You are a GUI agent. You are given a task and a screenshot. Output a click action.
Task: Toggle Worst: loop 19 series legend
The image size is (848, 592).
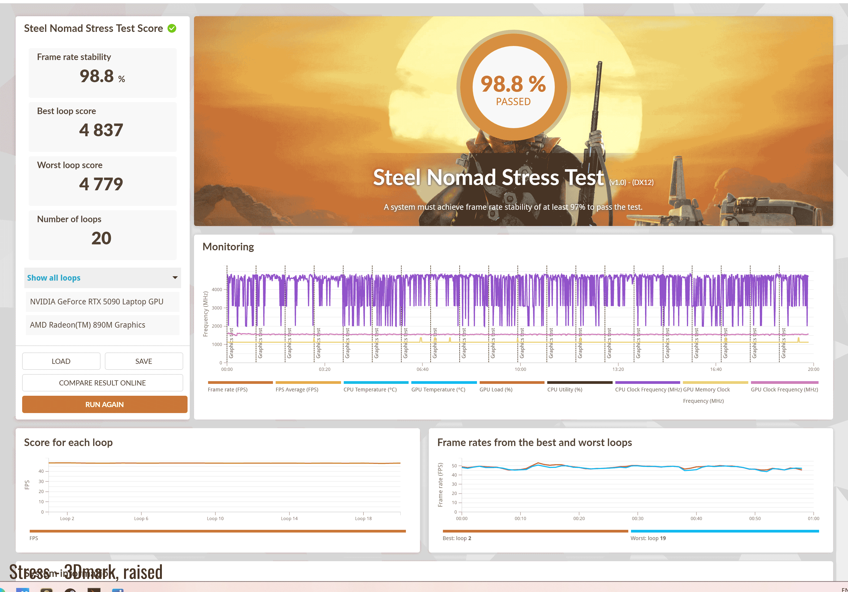click(648, 538)
